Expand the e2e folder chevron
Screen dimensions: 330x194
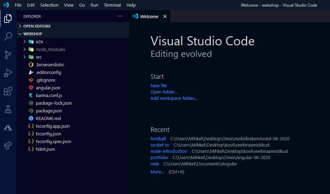pos(24,42)
